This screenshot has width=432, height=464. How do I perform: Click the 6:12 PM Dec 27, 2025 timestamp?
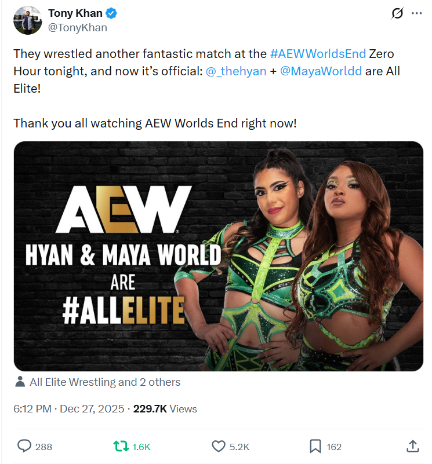(68, 409)
